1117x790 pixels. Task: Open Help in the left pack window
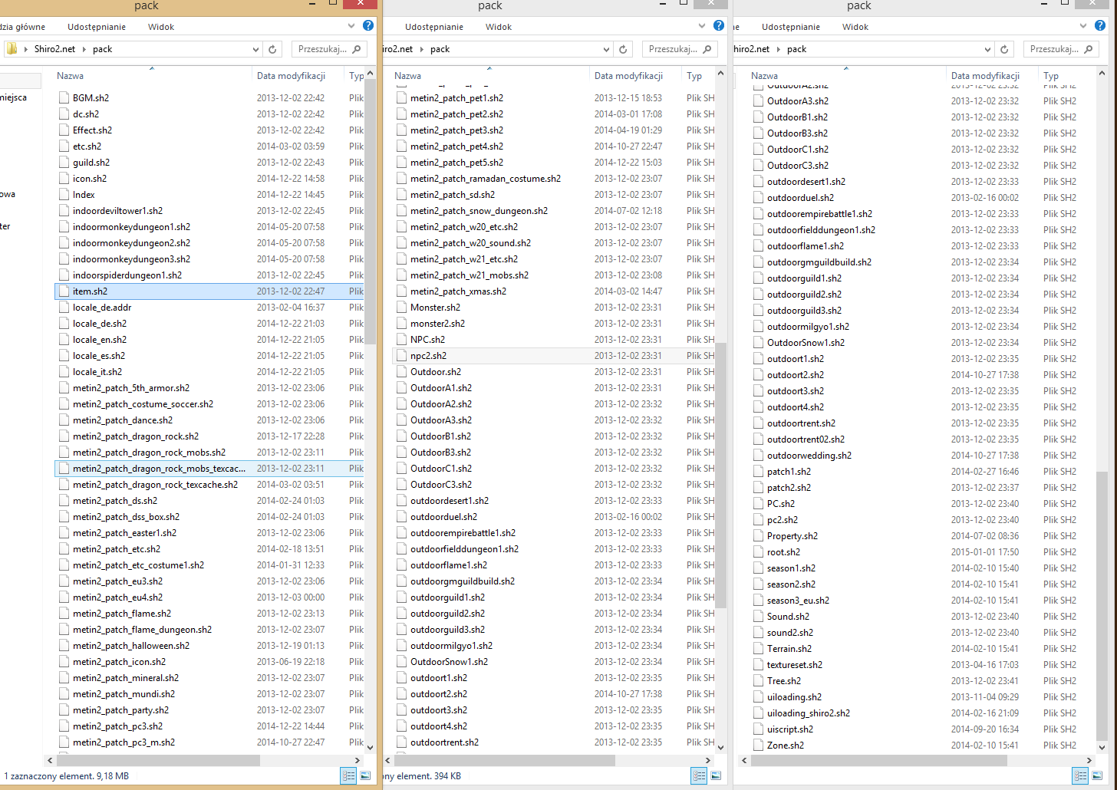point(368,26)
